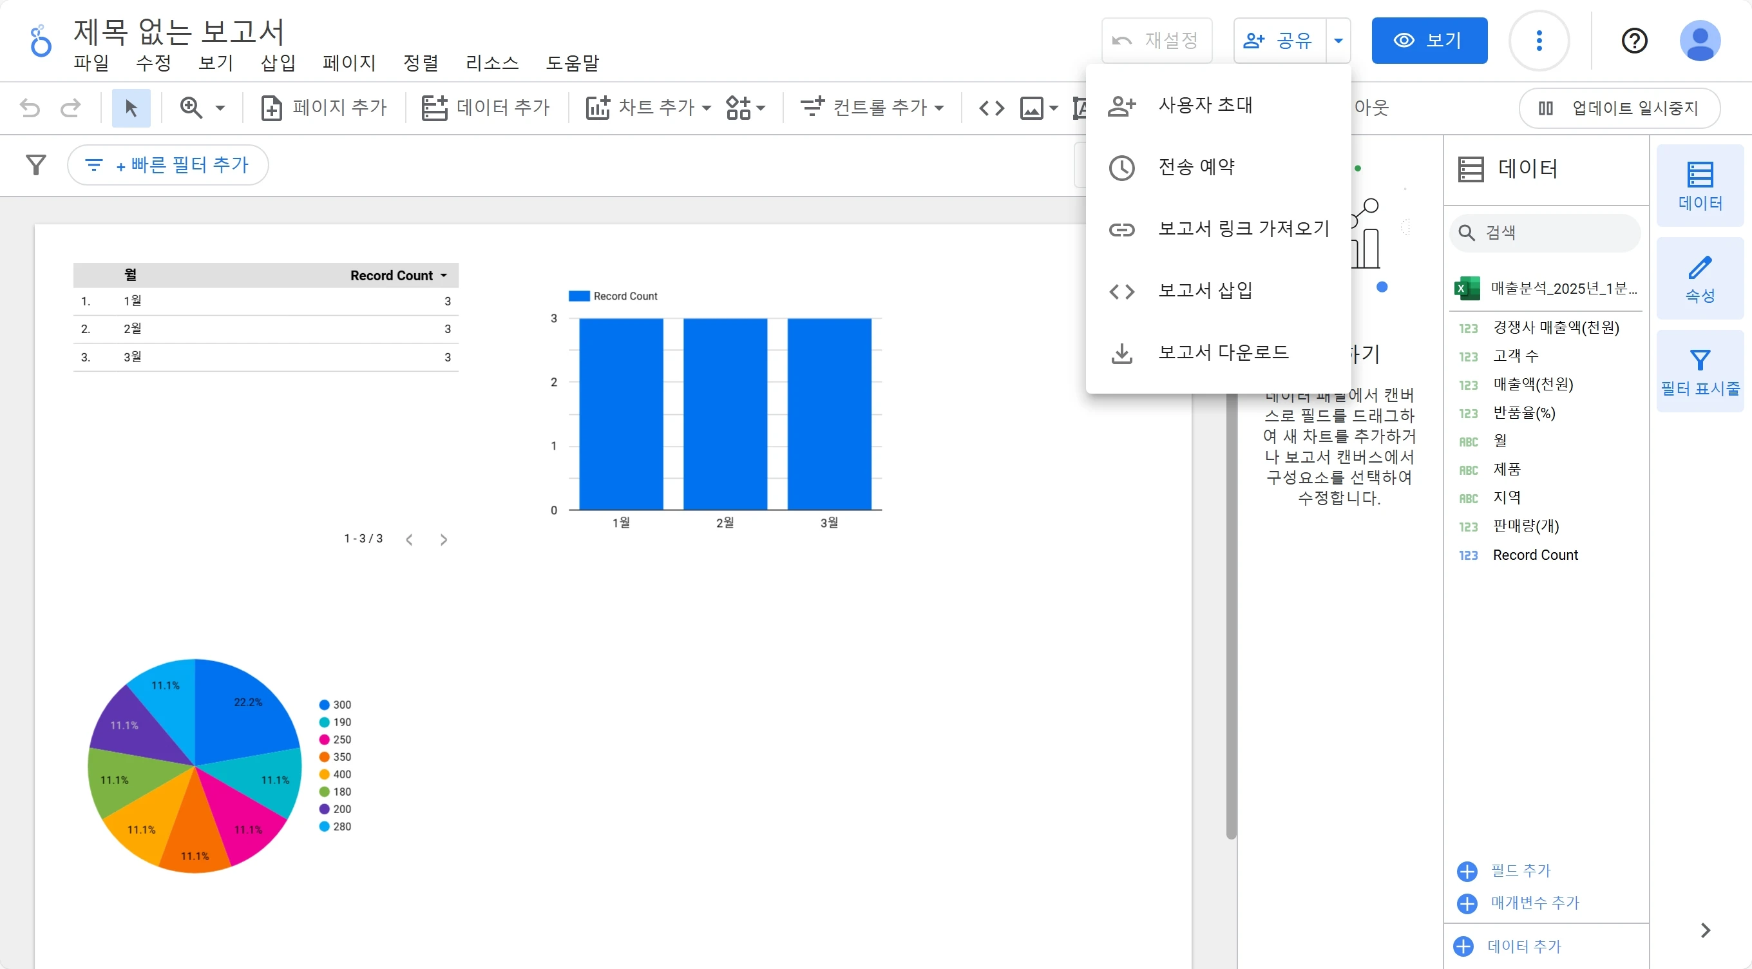Image resolution: width=1752 pixels, height=969 pixels.
Task: Click the 300 legend color dot
Action: [325, 705]
